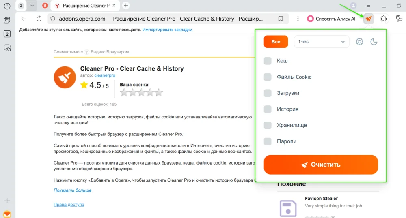Click the site protection shield icon
Screen dimensions: 406x218
[x=53, y=19]
